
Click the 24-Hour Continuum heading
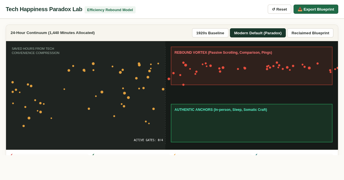[52, 33]
